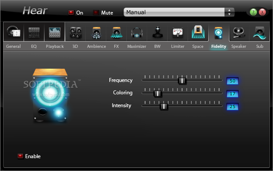Click the Intensity value box showing 25

point(233,107)
